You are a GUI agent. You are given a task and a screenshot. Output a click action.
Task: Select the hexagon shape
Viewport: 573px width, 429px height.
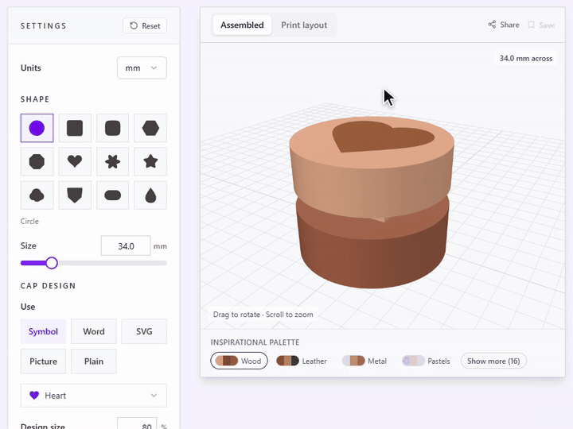coord(150,128)
